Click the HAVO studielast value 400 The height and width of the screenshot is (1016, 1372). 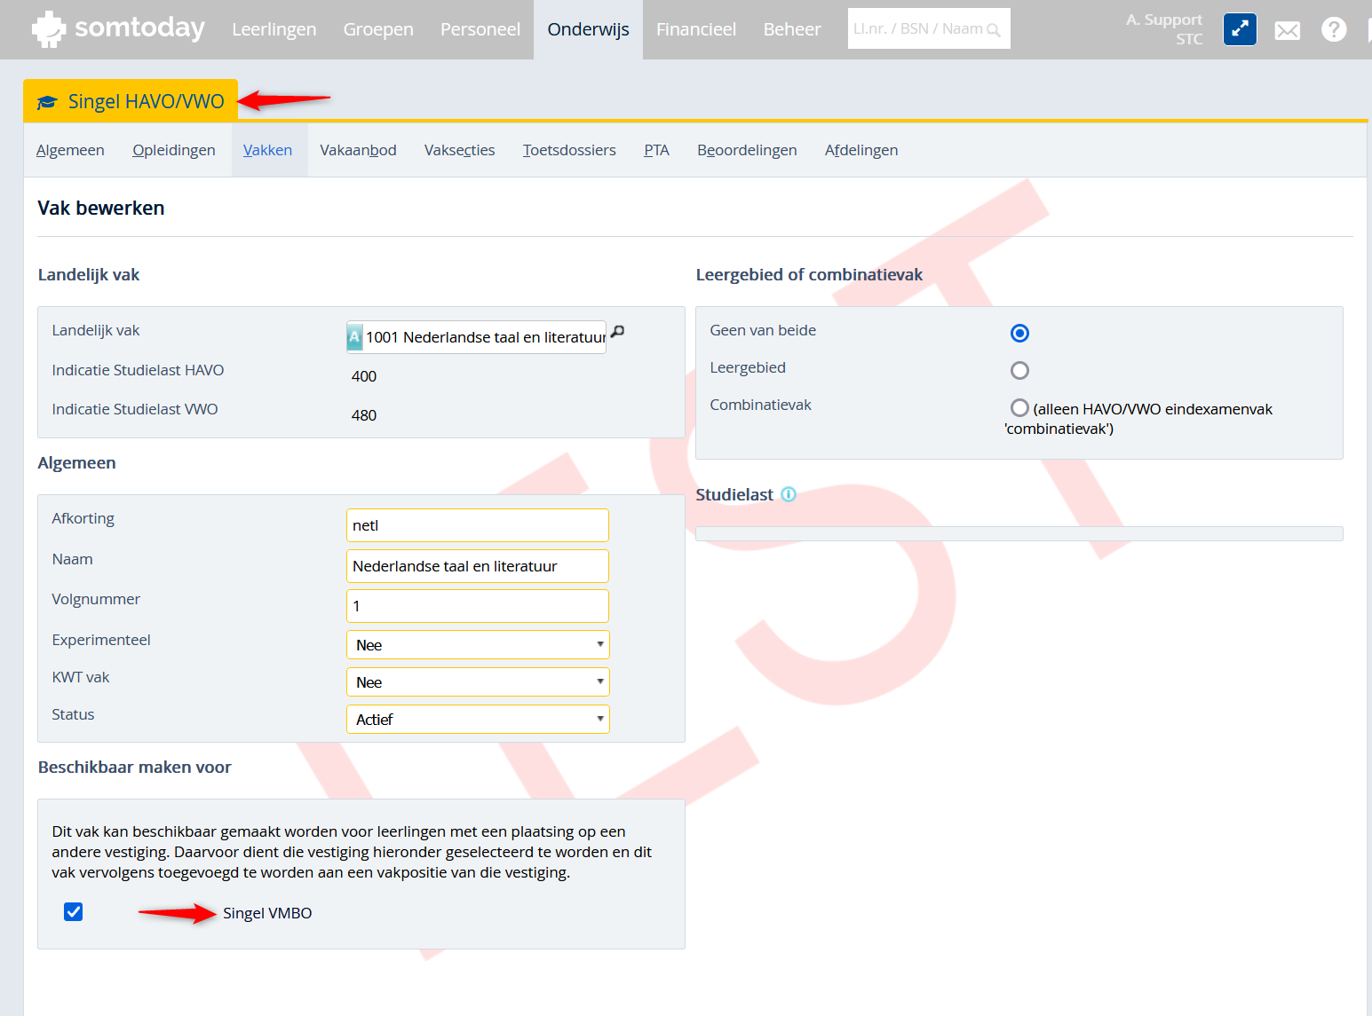[x=364, y=376]
